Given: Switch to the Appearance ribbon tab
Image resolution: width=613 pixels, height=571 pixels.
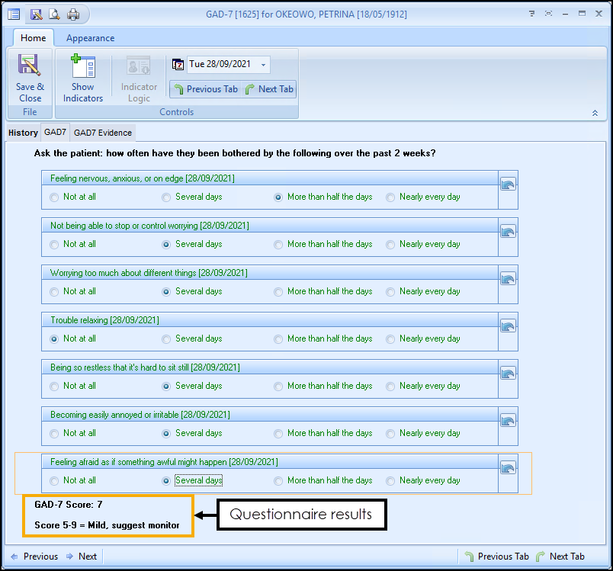Looking at the screenshot, I should (90, 38).
